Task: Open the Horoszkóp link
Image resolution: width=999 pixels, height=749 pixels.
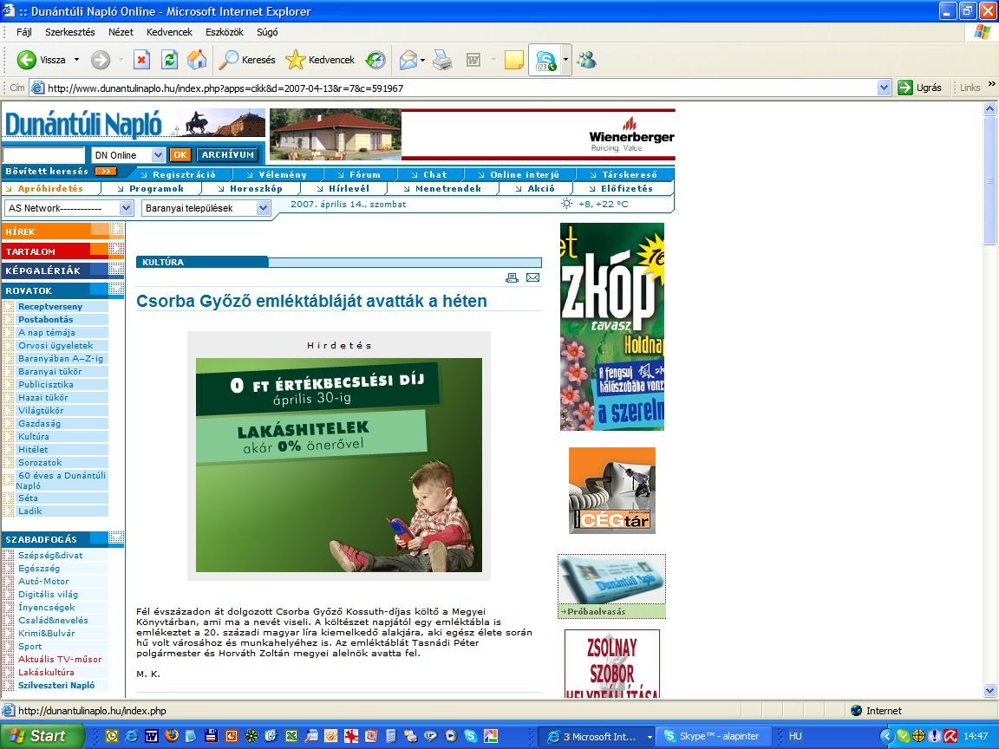Action: click(256, 188)
